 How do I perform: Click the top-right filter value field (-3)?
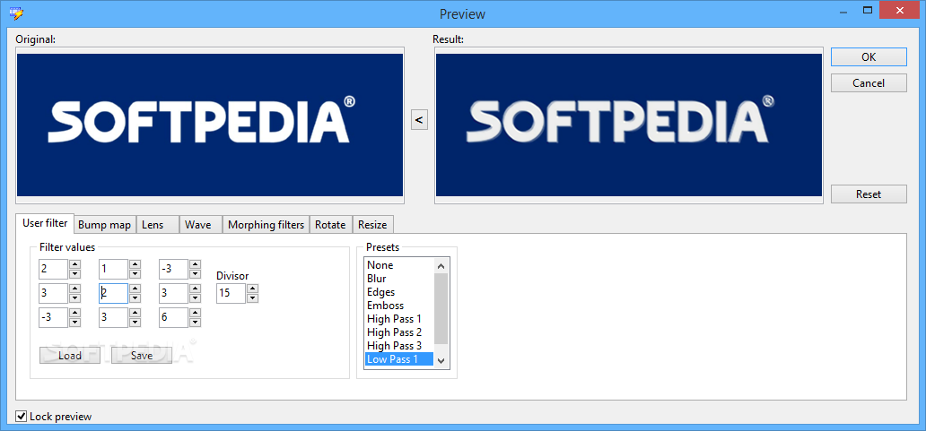tap(174, 270)
